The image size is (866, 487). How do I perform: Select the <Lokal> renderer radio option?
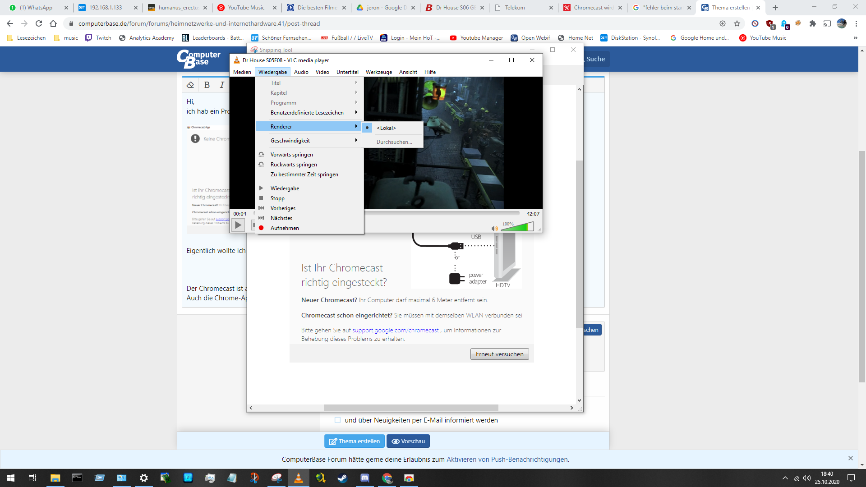pyautogui.click(x=386, y=128)
